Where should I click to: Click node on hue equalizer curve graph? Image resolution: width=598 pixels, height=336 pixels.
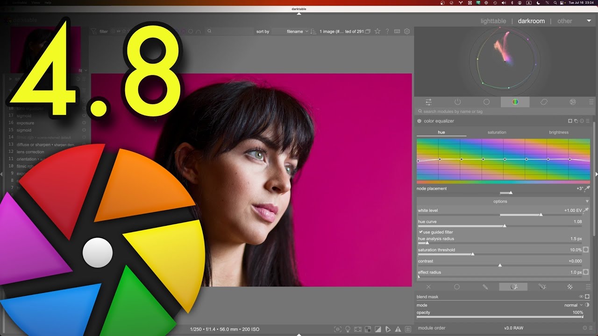[505, 159]
